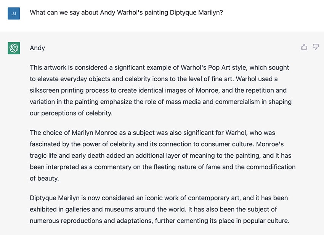Click the paragraph starting "The choice of Marilyn Monroe"
The height and width of the screenshot is (235, 324).
pos(162,155)
